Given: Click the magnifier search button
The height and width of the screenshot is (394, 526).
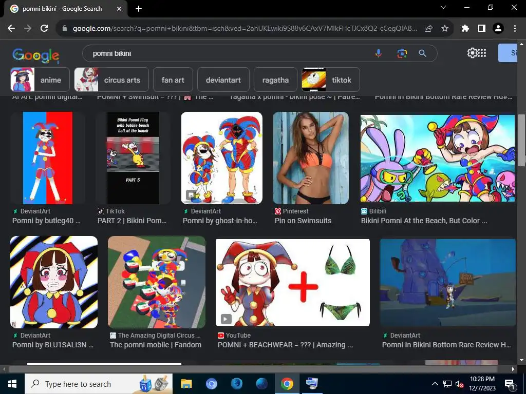Looking at the screenshot, I should 423,53.
